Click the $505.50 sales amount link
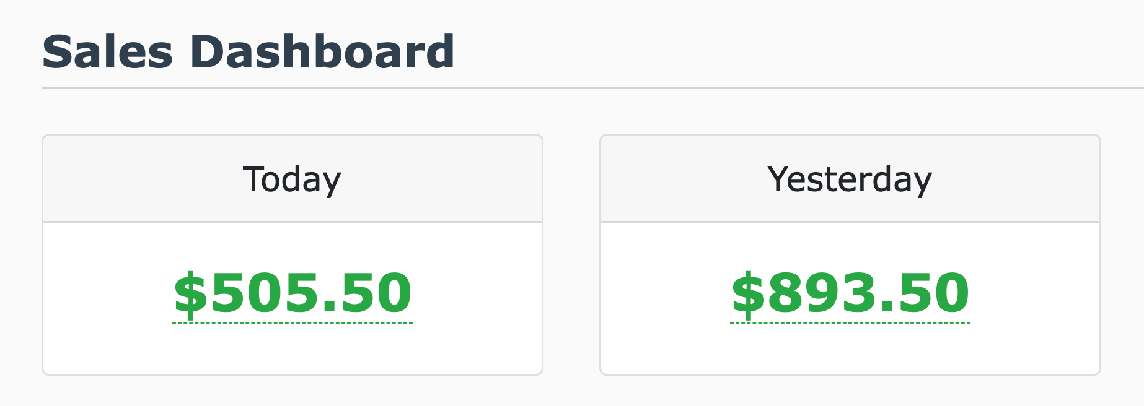Viewport: 1144px width, 406px height. click(x=293, y=293)
